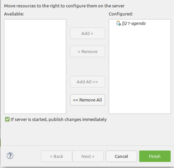Click the Add > button
The width and height of the screenshot is (174, 168).
(x=87, y=33)
